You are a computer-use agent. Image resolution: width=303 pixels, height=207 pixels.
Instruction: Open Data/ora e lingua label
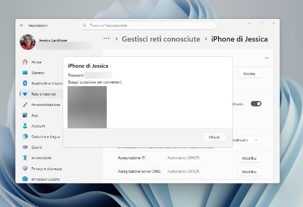click(46, 137)
